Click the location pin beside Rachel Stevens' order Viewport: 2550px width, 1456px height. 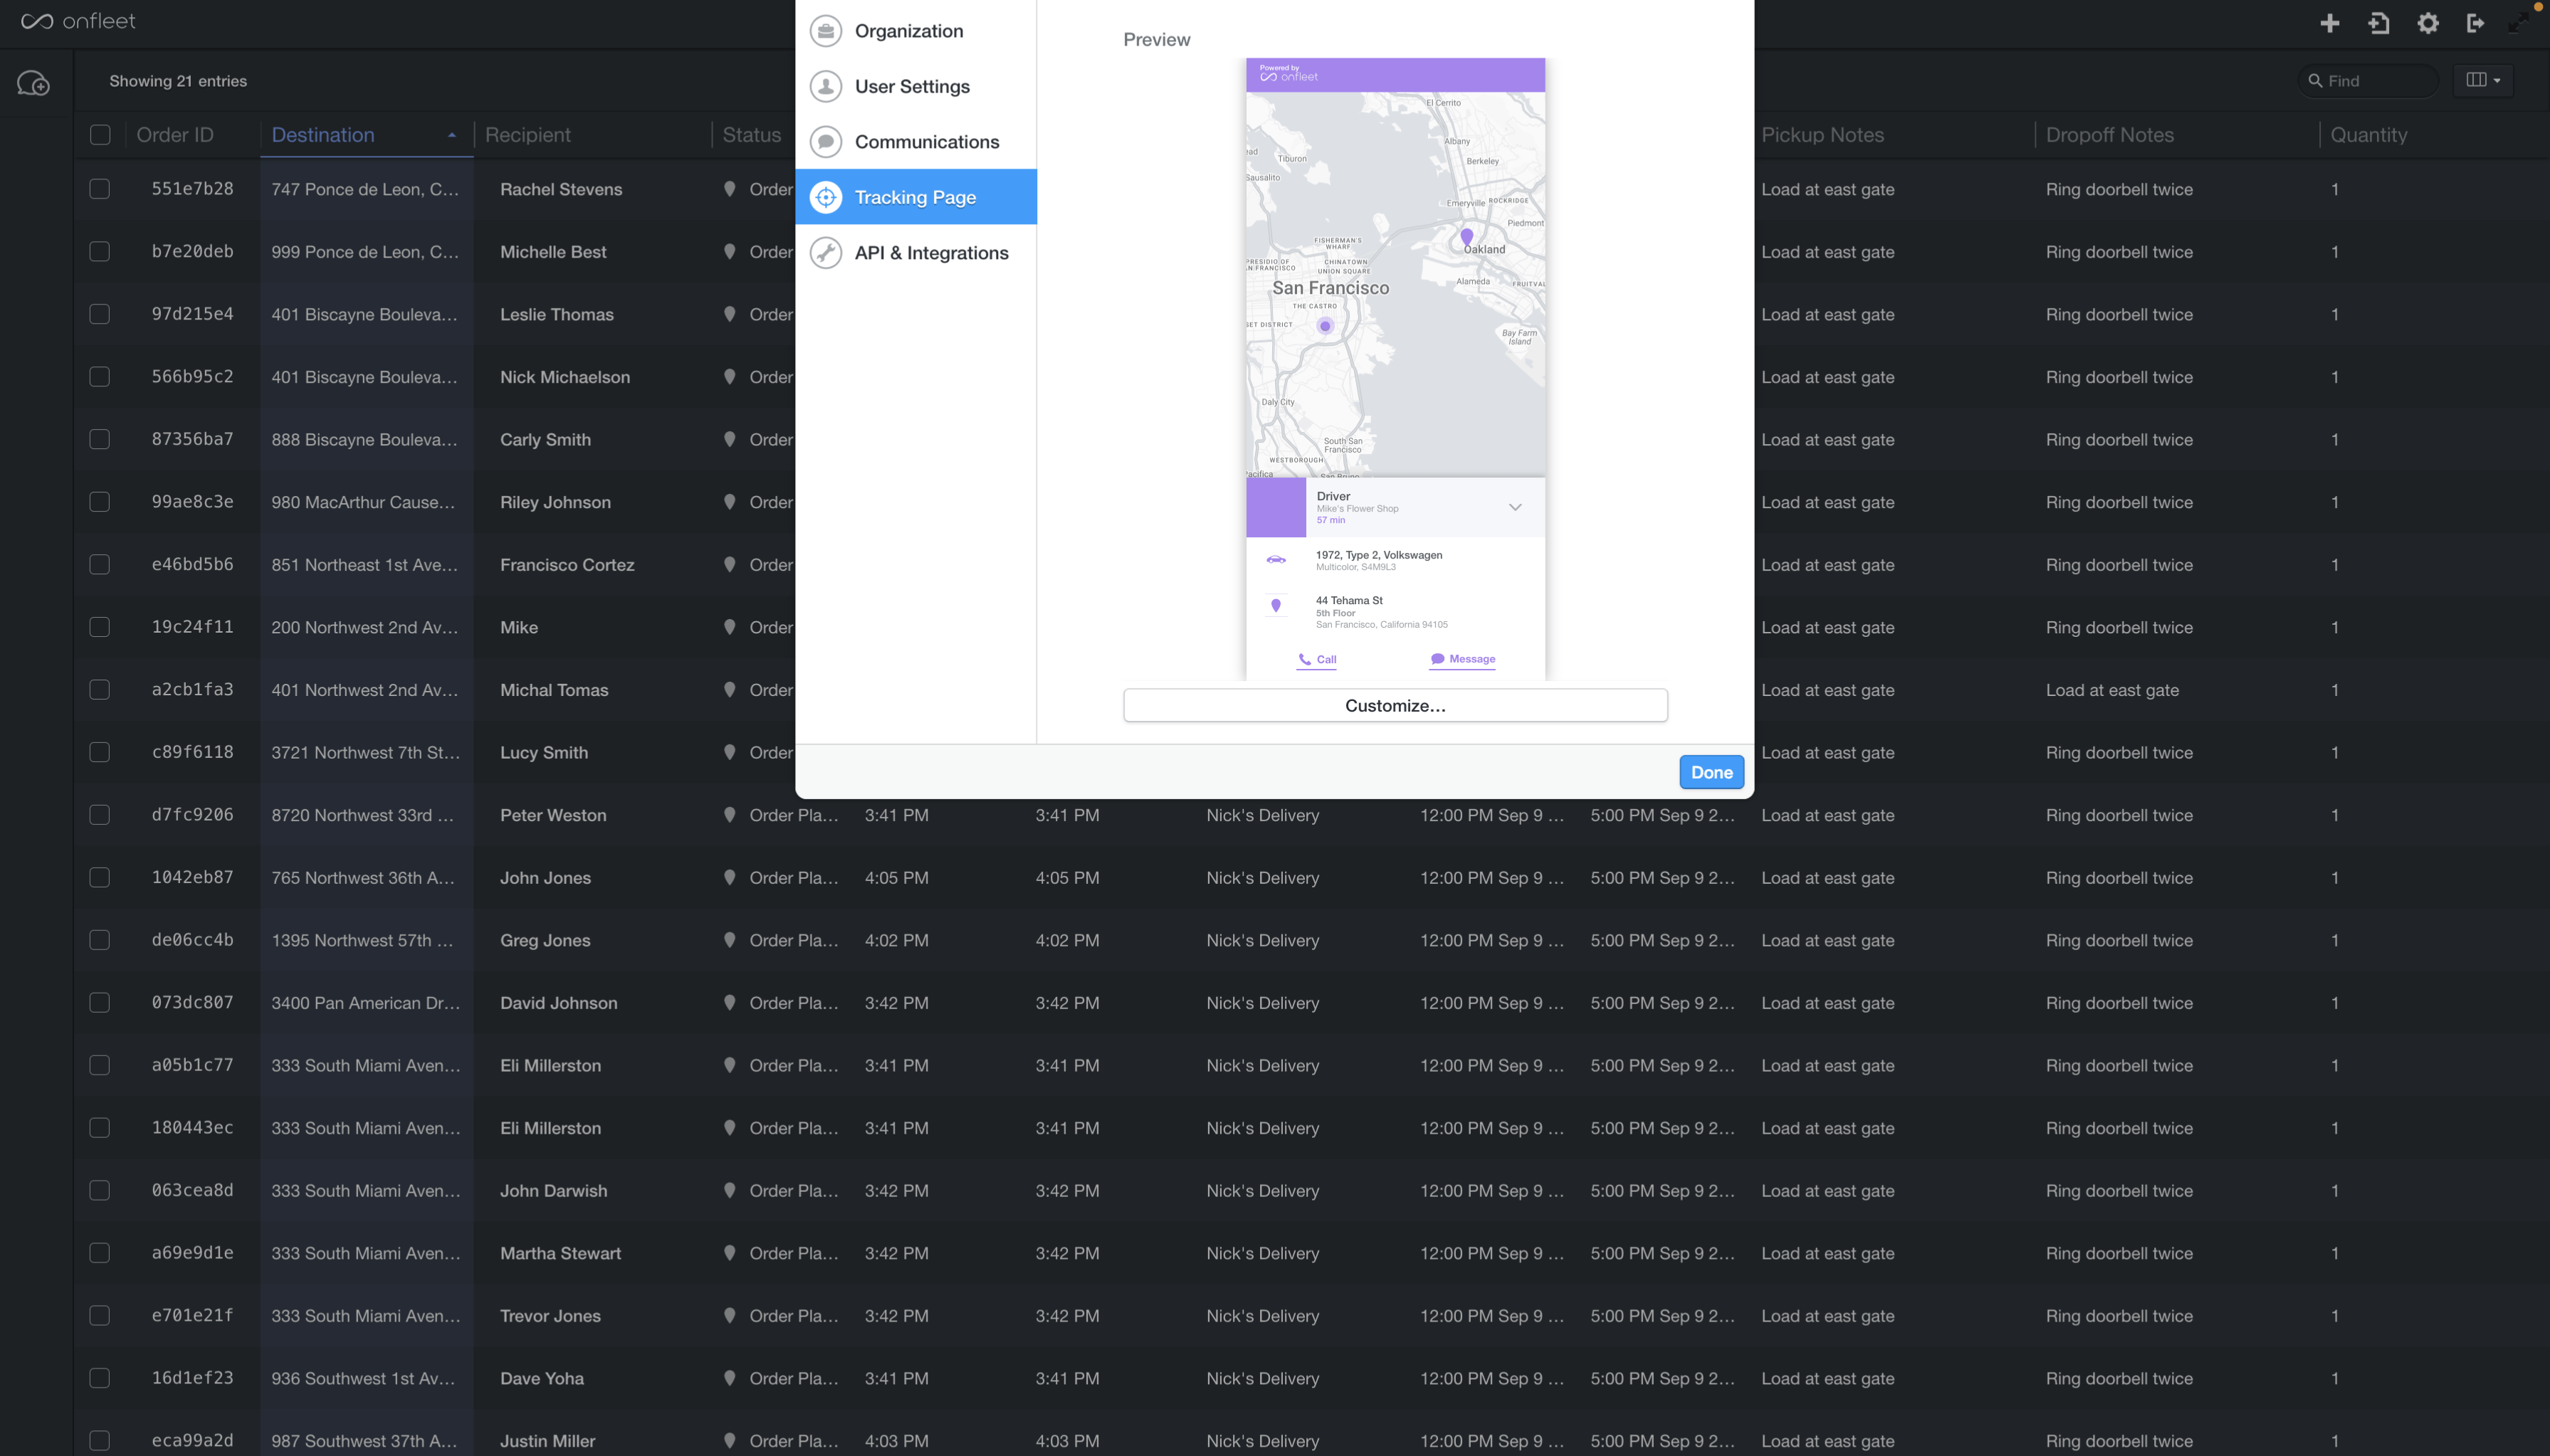[729, 189]
